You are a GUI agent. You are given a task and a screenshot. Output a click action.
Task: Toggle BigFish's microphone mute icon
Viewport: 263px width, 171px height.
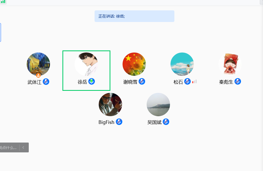[119, 122]
